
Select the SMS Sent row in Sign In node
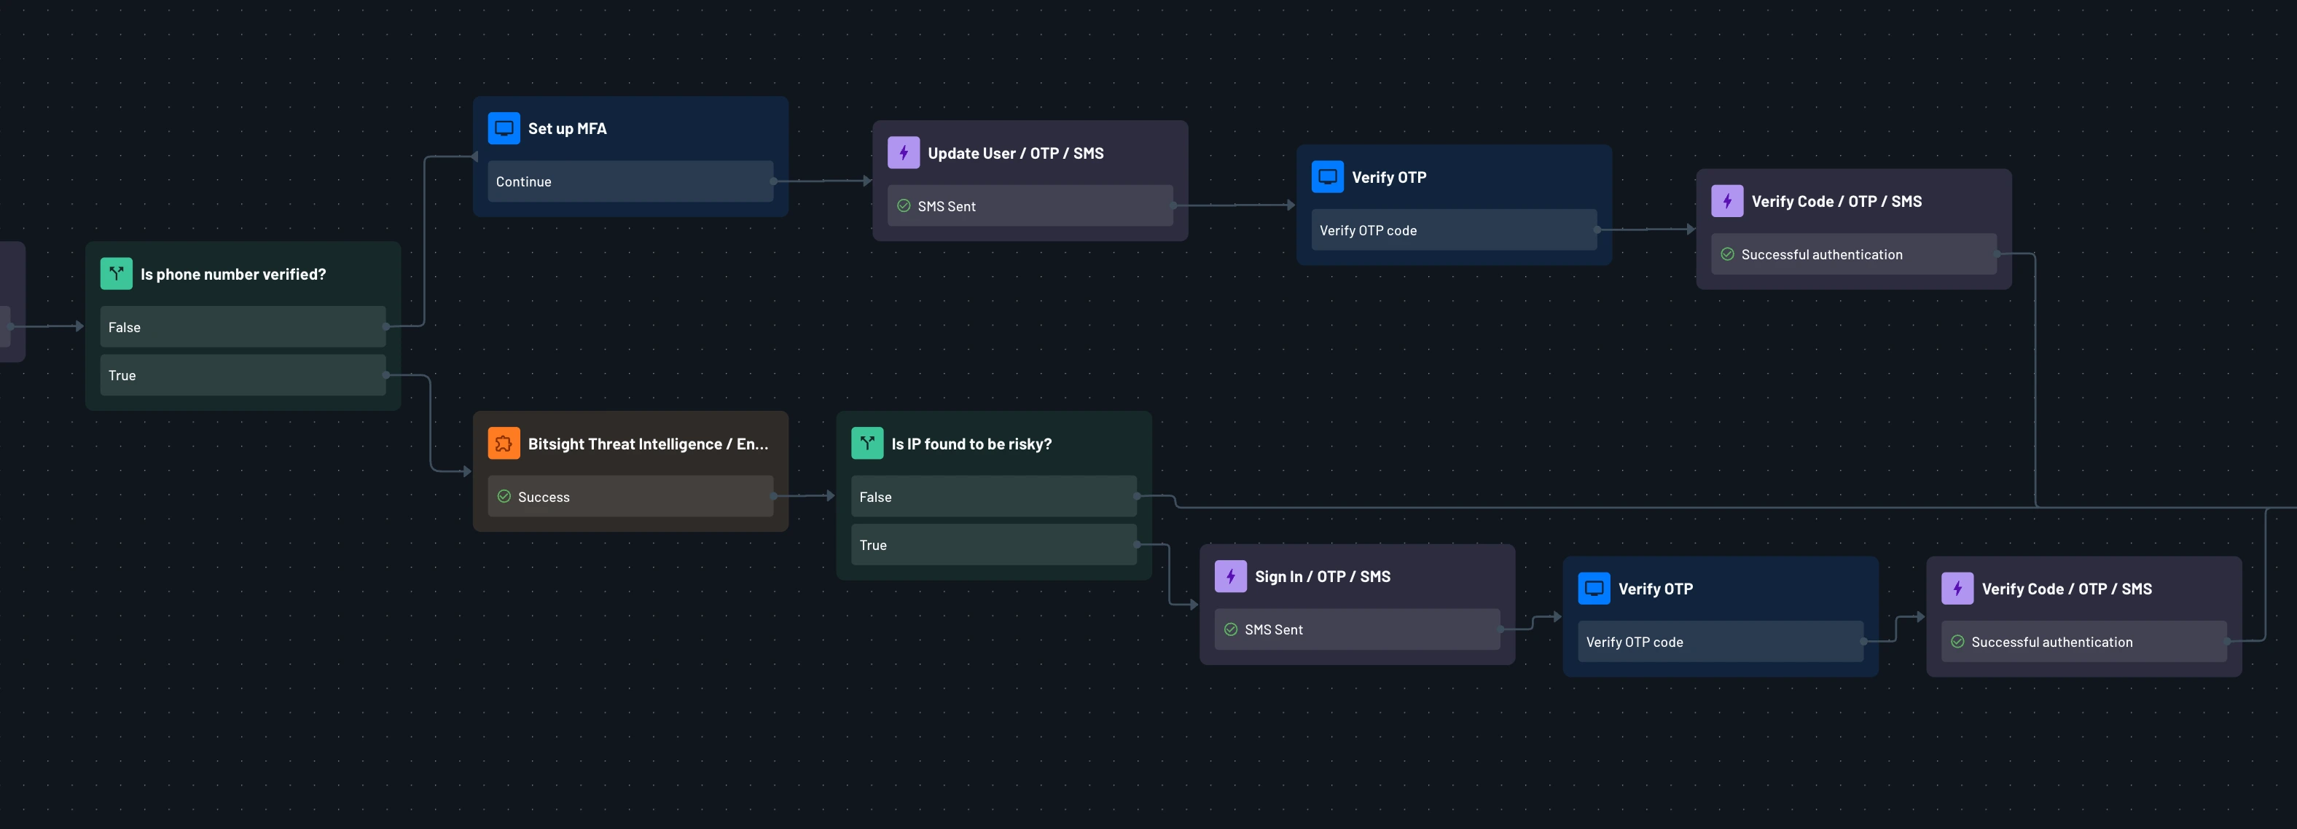click(x=1357, y=629)
